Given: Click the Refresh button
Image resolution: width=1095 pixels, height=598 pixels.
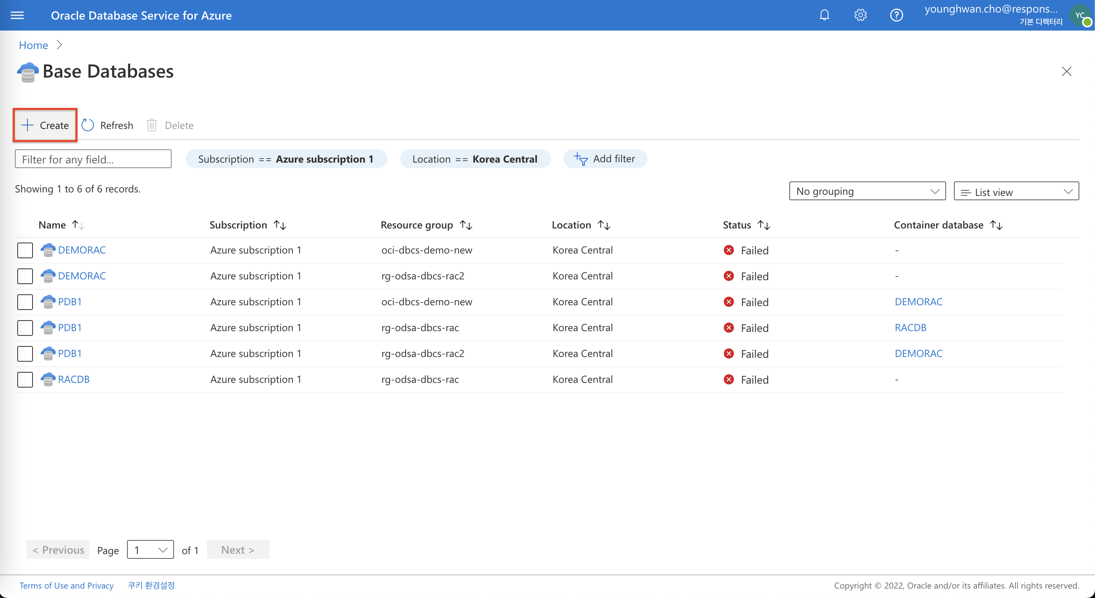Looking at the screenshot, I should pos(107,125).
